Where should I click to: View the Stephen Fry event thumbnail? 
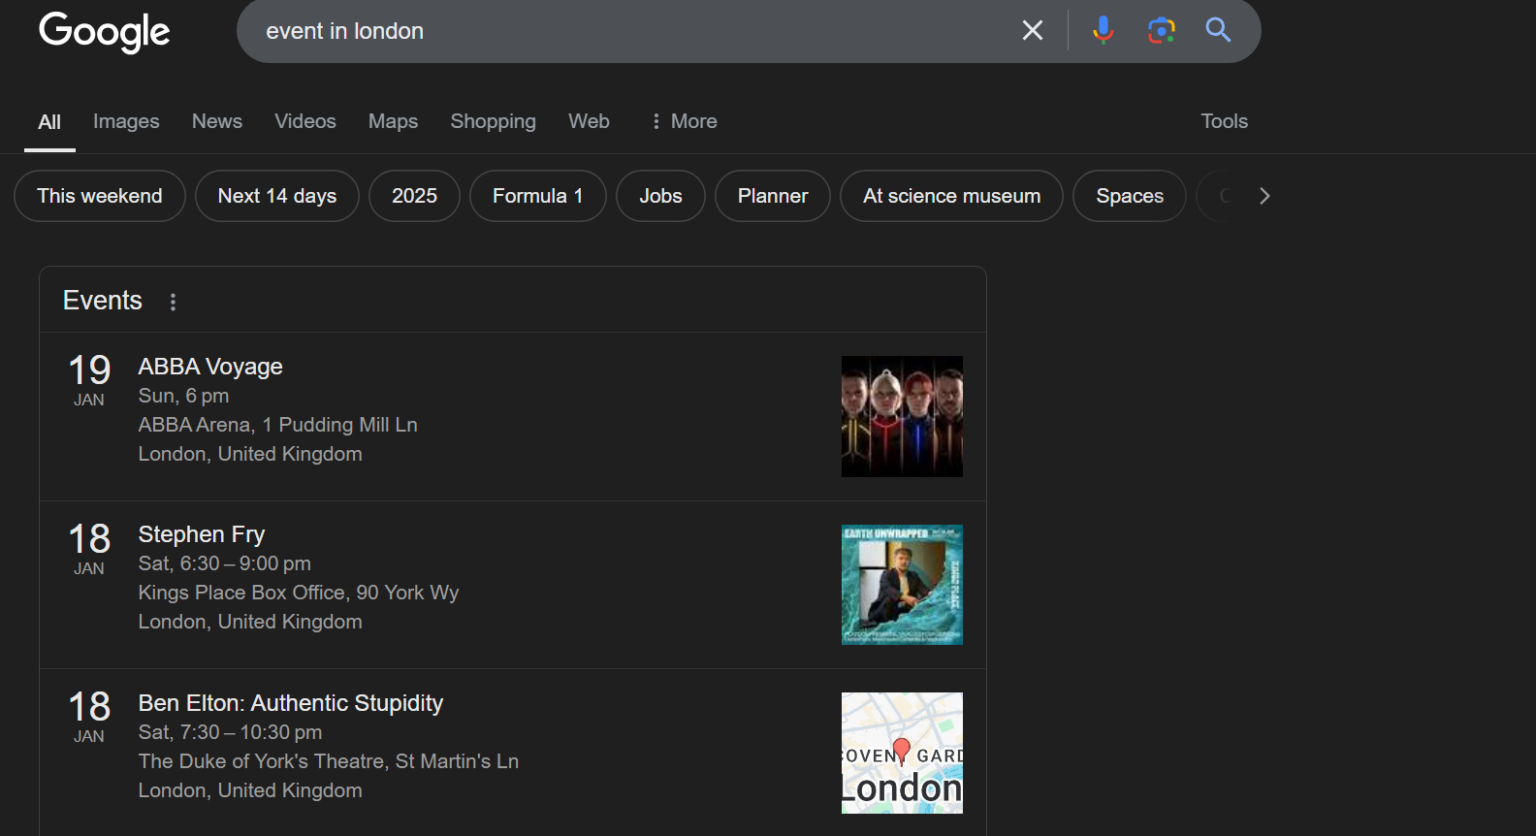pos(902,585)
